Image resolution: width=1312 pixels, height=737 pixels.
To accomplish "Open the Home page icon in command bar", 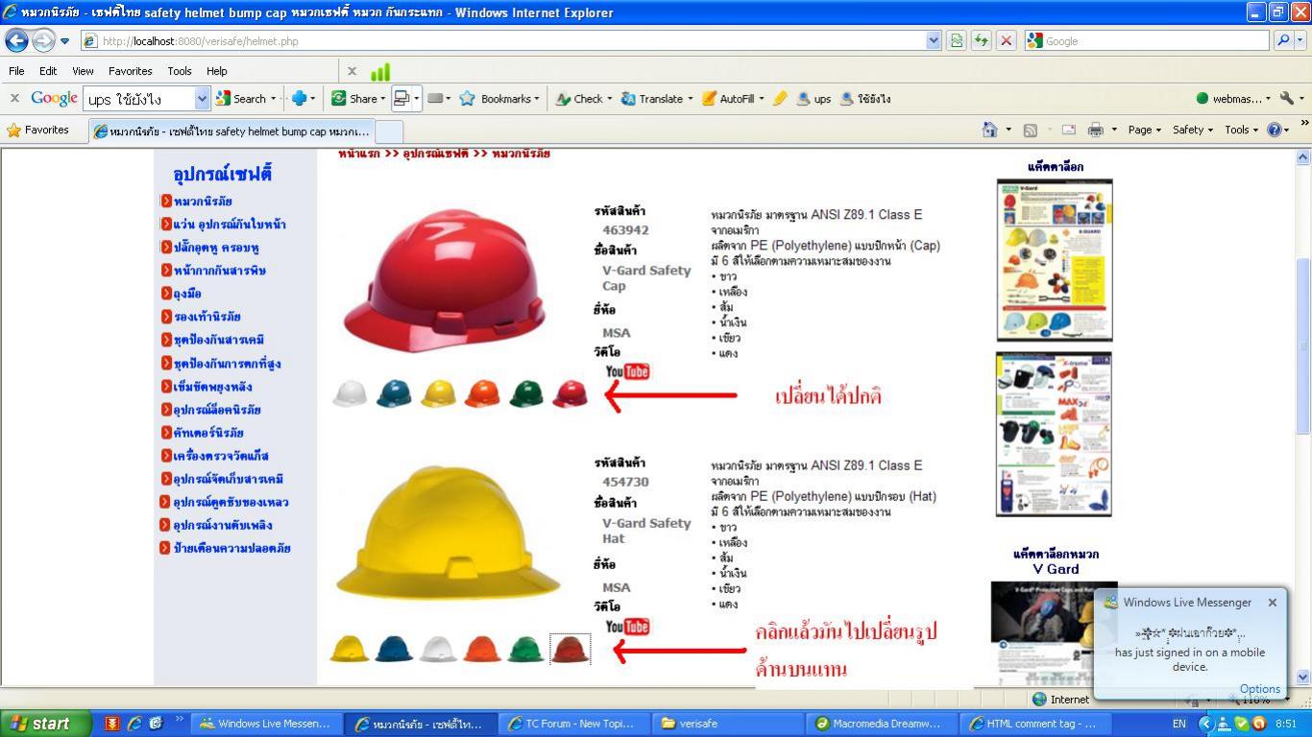I will coord(989,130).
